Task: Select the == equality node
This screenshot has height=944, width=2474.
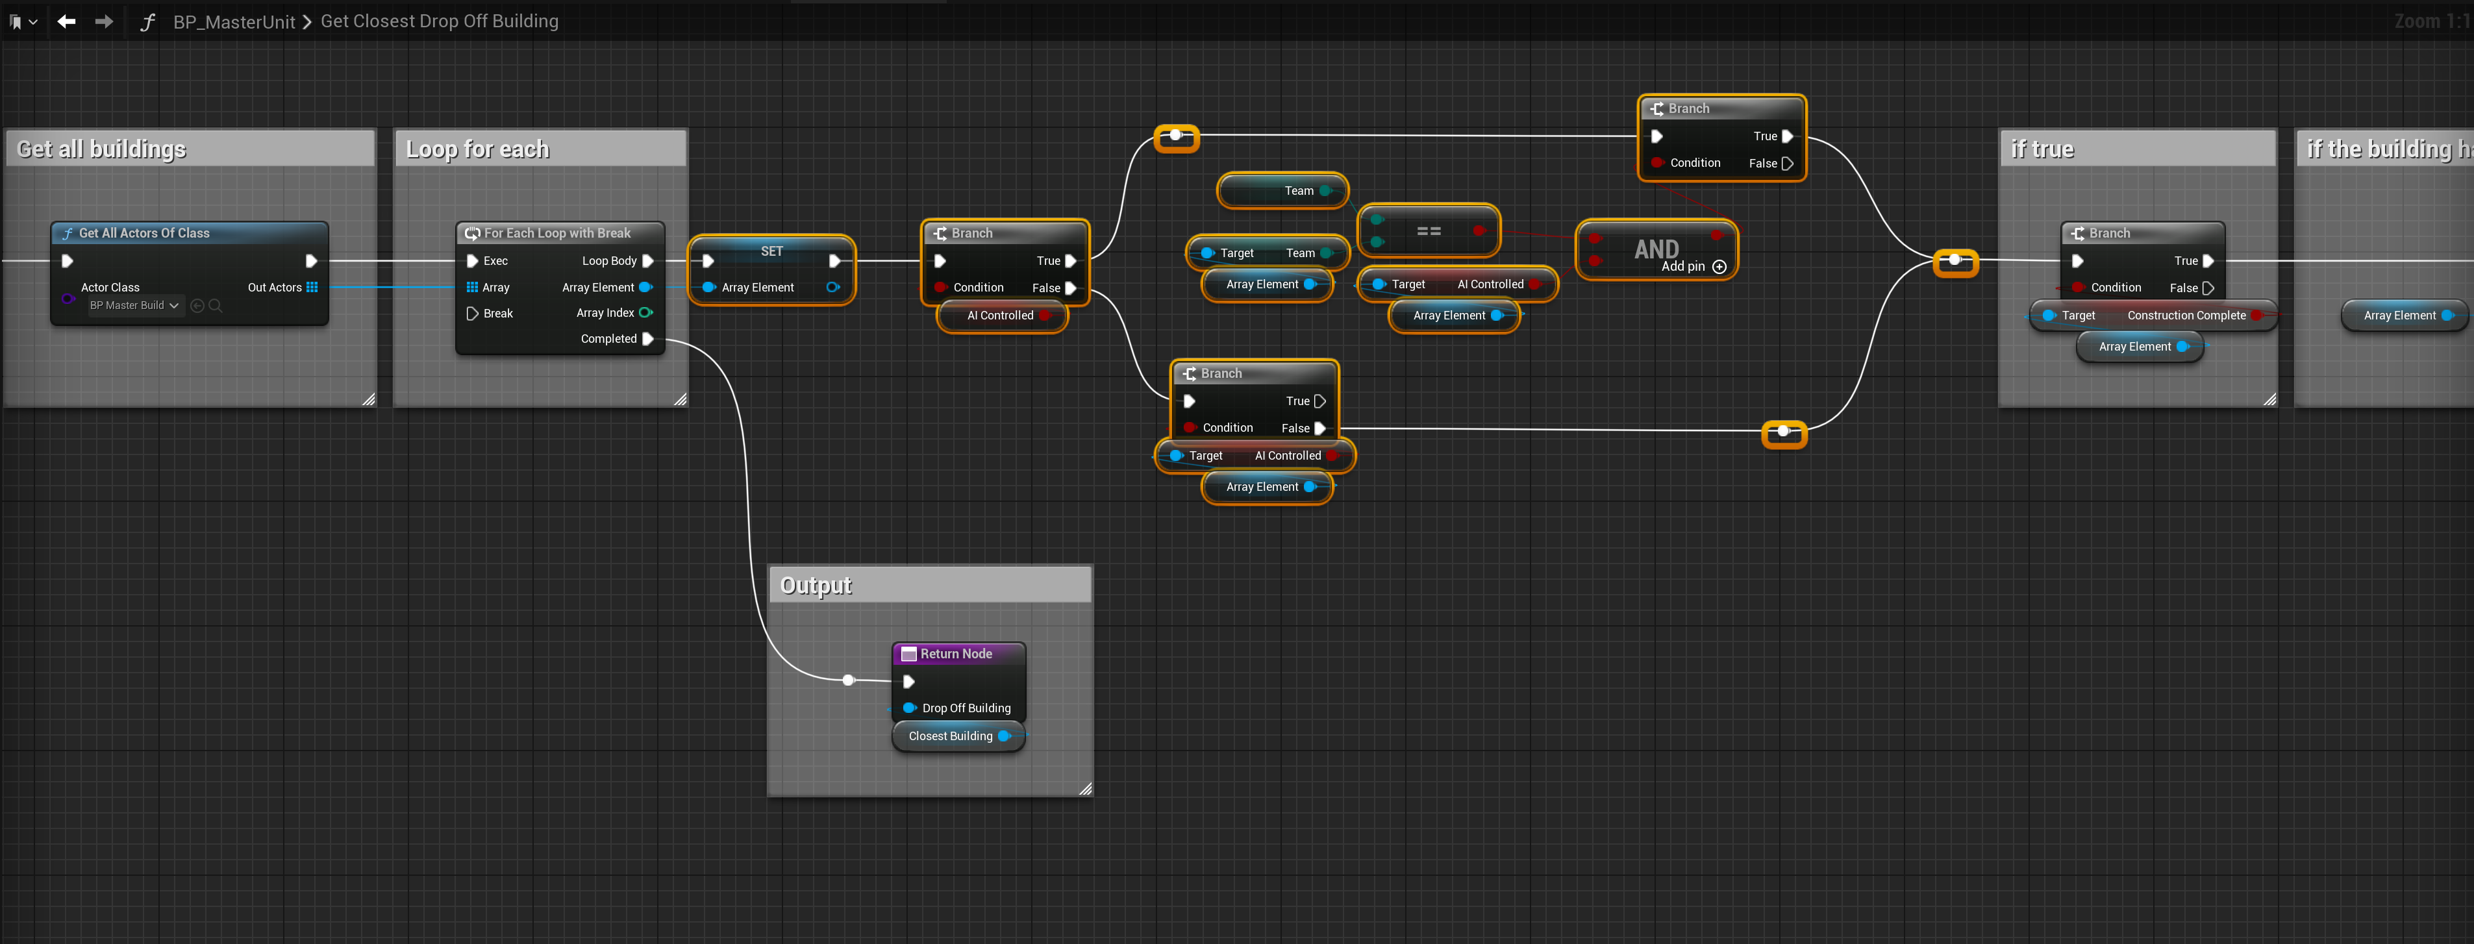Action: 1428,230
